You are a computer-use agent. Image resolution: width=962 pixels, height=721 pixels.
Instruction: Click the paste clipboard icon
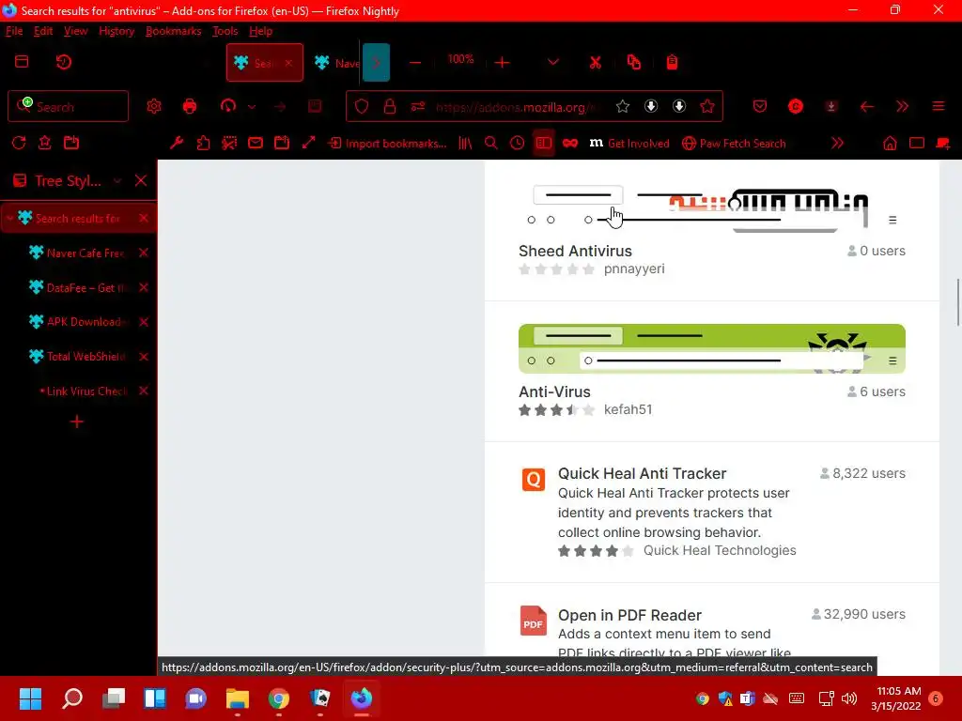click(x=673, y=63)
